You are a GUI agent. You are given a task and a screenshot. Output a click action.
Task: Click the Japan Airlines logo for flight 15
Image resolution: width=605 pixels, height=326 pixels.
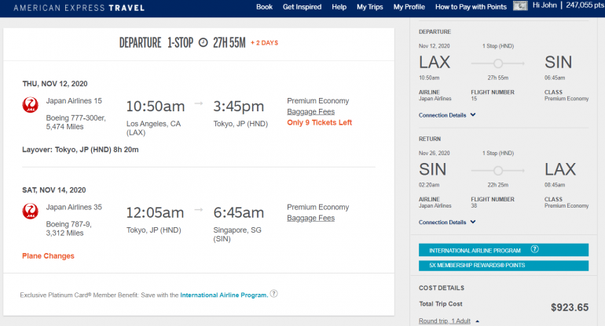click(x=31, y=105)
